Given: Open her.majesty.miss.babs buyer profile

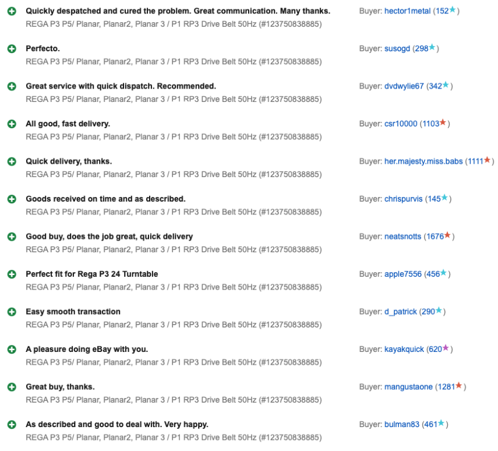Looking at the screenshot, I should click(x=423, y=161).
